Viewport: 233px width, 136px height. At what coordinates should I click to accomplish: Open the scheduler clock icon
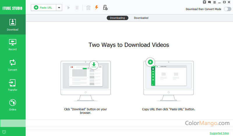click(x=4, y=132)
